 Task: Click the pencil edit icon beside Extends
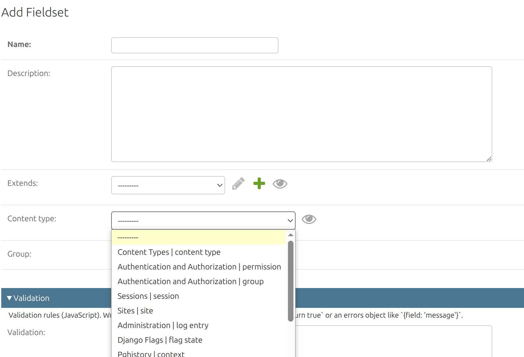pyautogui.click(x=238, y=184)
